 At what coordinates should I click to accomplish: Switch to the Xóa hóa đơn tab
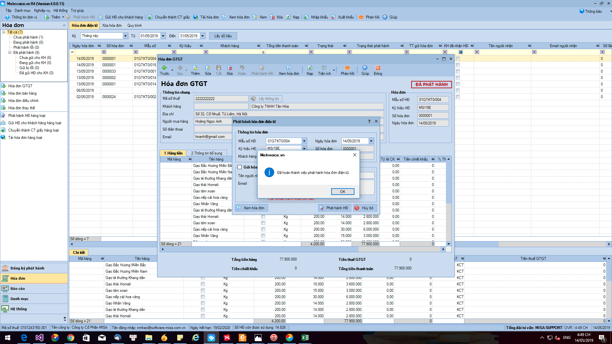point(112,25)
